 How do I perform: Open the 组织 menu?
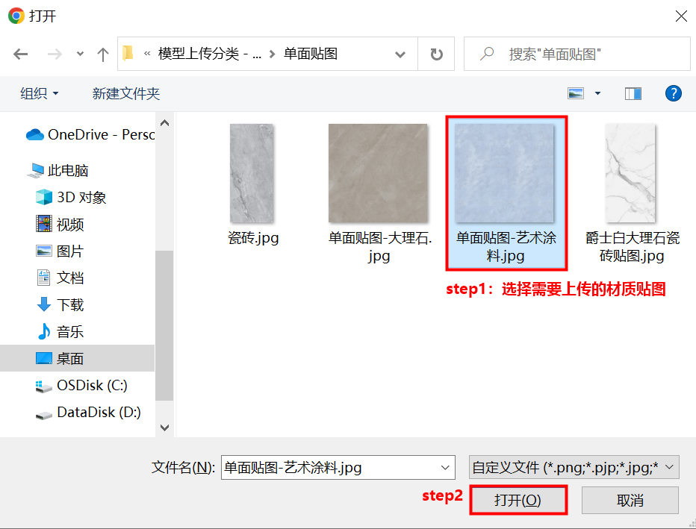39,93
